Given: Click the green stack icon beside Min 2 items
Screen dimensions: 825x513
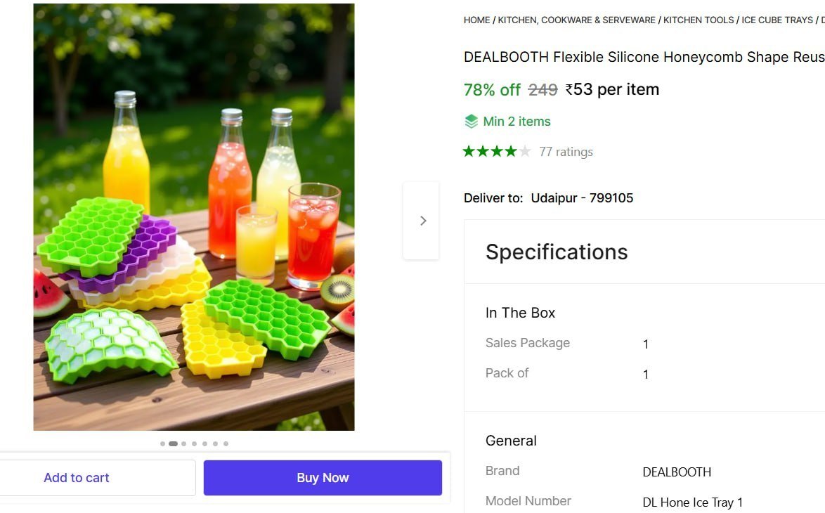Looking at the screenshot, I should 471,122.
